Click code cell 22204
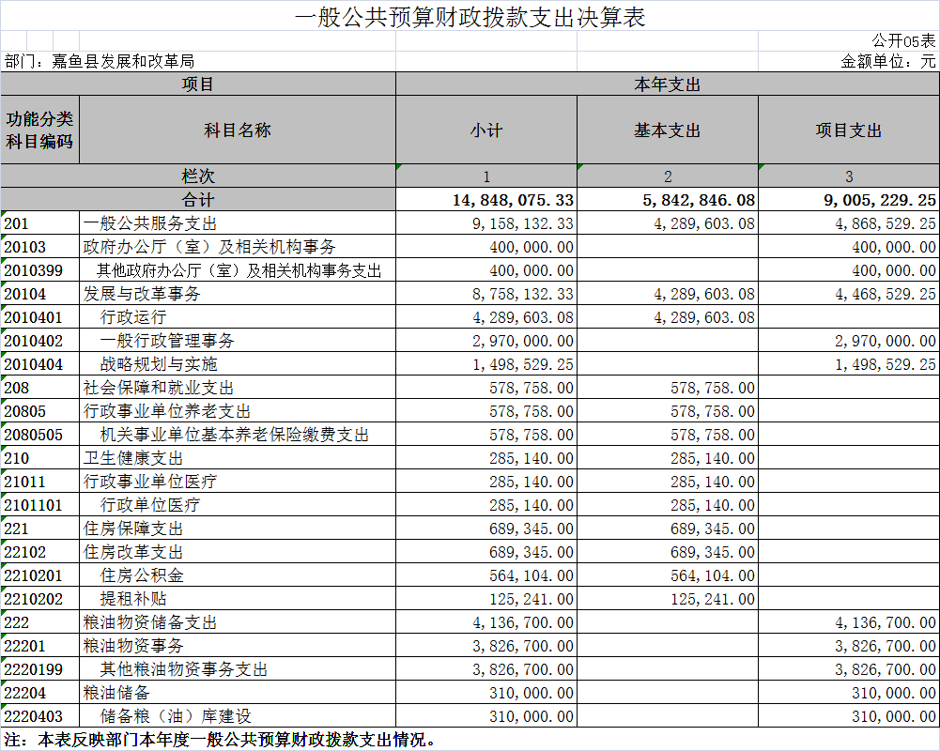940x751 pixels. click(39, 692)
